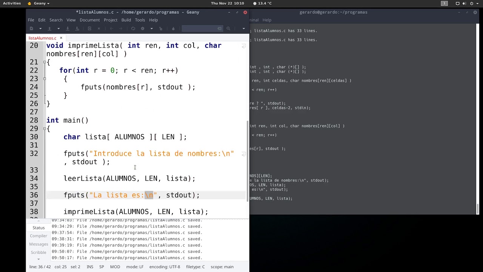Close the current file via the toolbar X icon
483x272 pixels.
(99, 28)
